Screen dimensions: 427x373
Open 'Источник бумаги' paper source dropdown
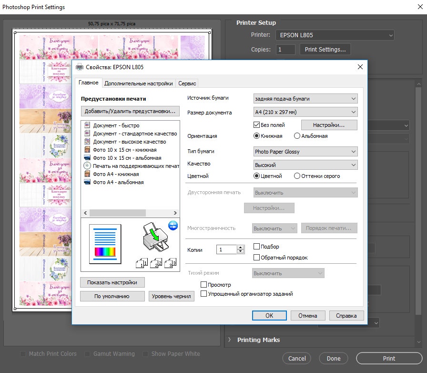click(x=305, y=99)
